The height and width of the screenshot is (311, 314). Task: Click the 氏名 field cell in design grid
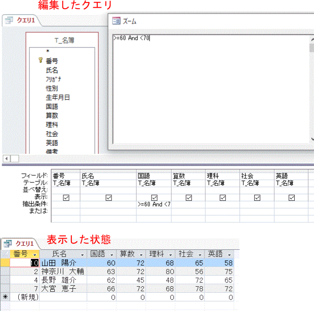tap(108, 176)
